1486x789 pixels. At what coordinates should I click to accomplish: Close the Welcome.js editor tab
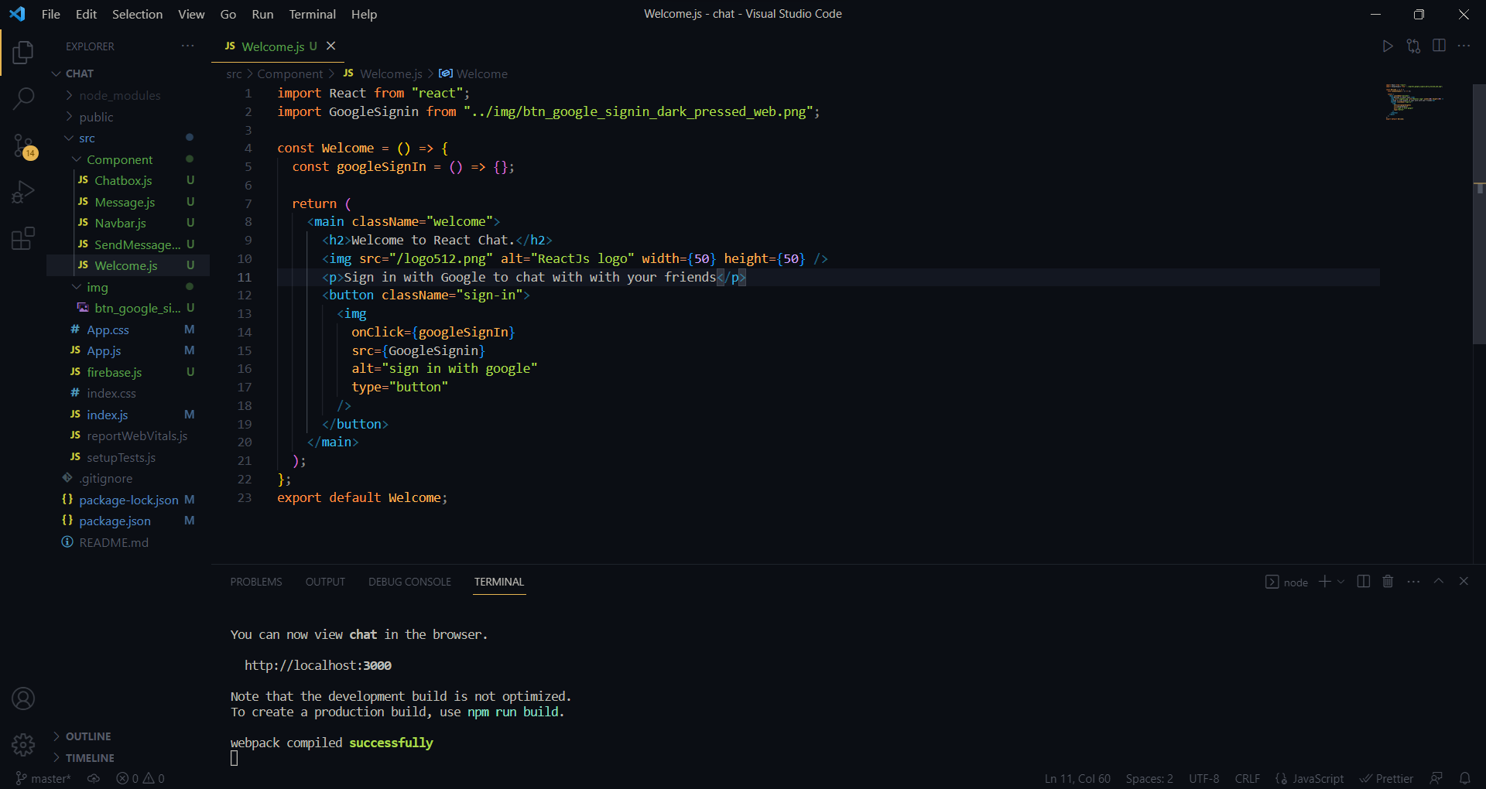click(330, 46)
